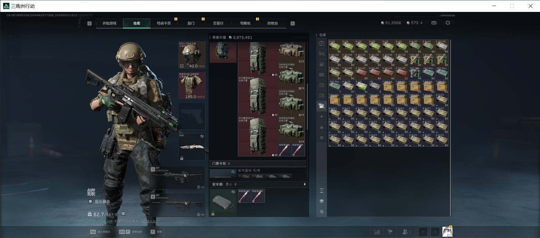Select the melee knife slot
The image size is (540, 238).
[x=192, y=147]
